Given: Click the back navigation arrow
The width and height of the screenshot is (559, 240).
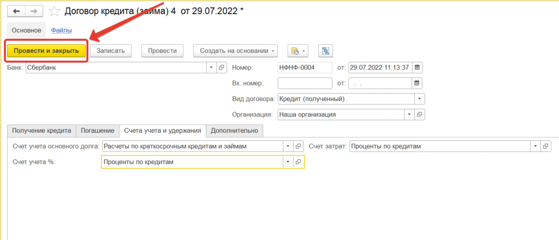Looking at the screenshot, I should (16, 11).
